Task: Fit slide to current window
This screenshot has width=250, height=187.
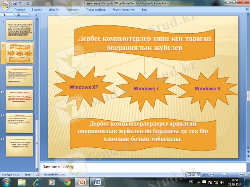Action: coord(246,174)
